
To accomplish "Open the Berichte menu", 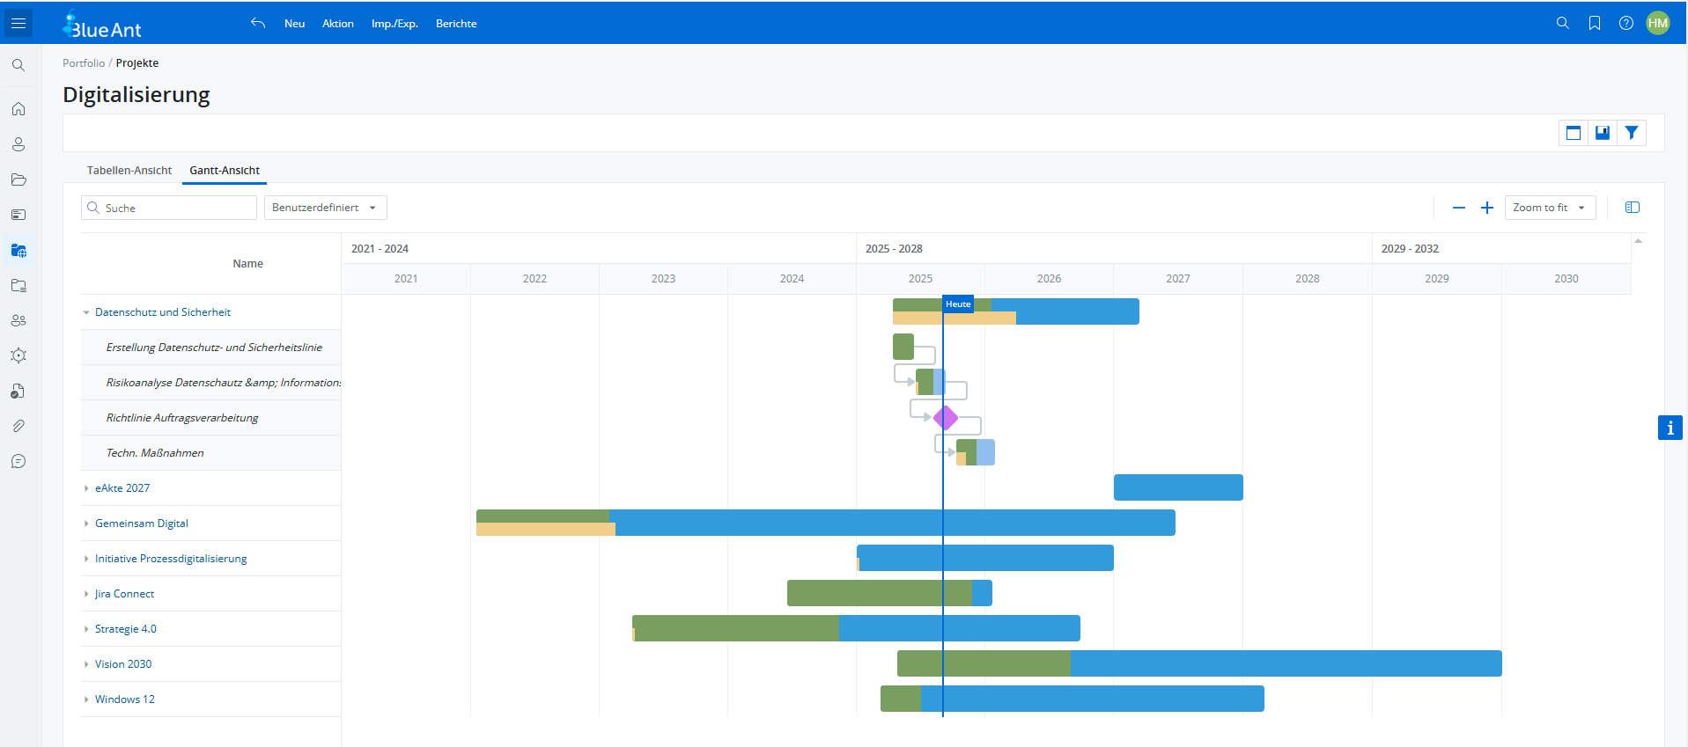I will pos(456,24).
